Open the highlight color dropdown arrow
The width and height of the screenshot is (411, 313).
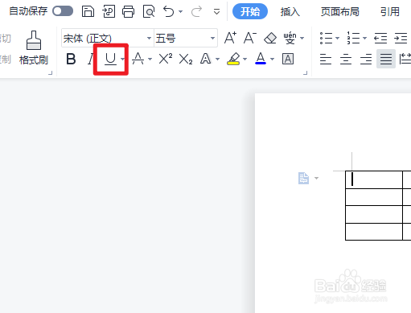245,59
